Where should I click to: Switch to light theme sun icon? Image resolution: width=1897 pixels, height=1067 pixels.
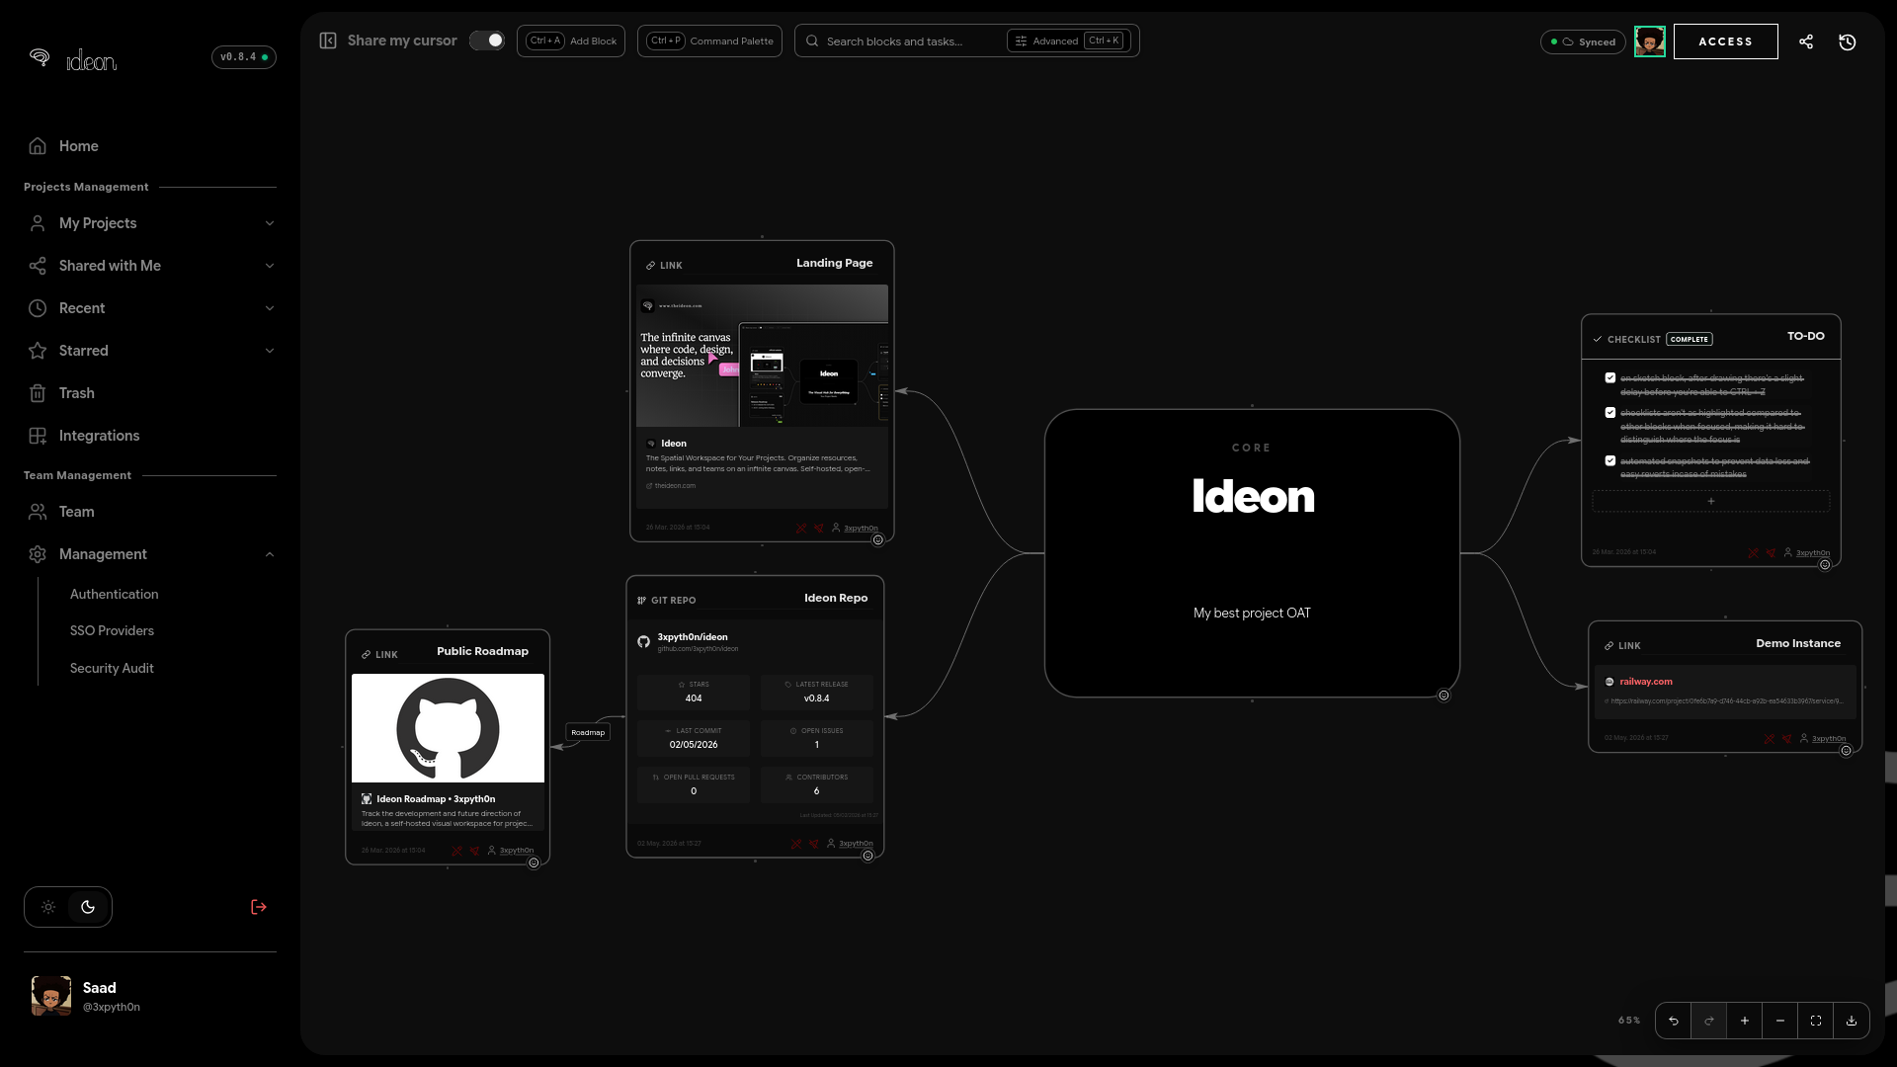[48, 907]
